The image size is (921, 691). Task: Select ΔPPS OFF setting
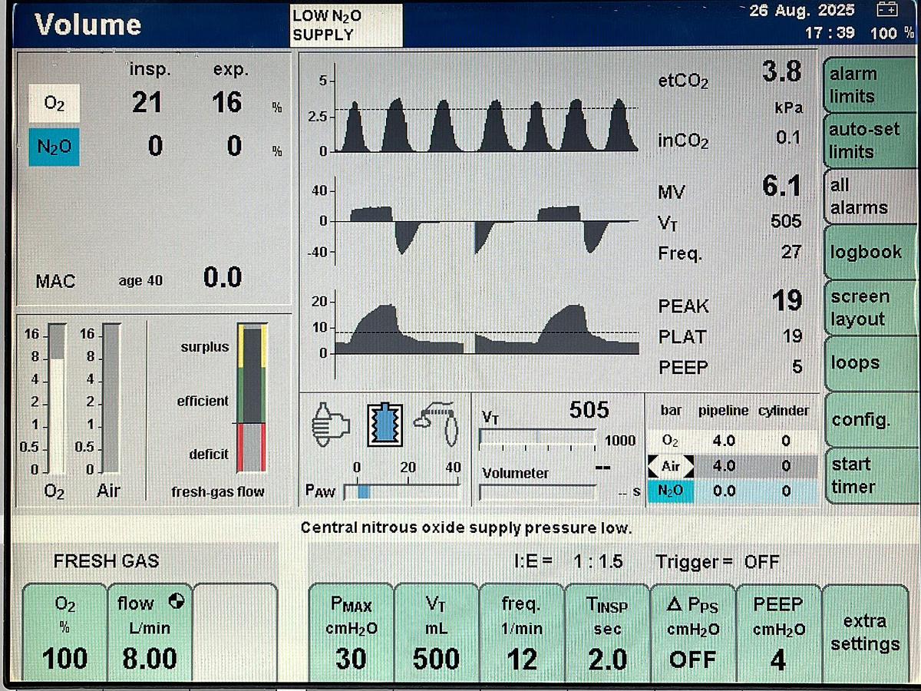tap(692, 632)
